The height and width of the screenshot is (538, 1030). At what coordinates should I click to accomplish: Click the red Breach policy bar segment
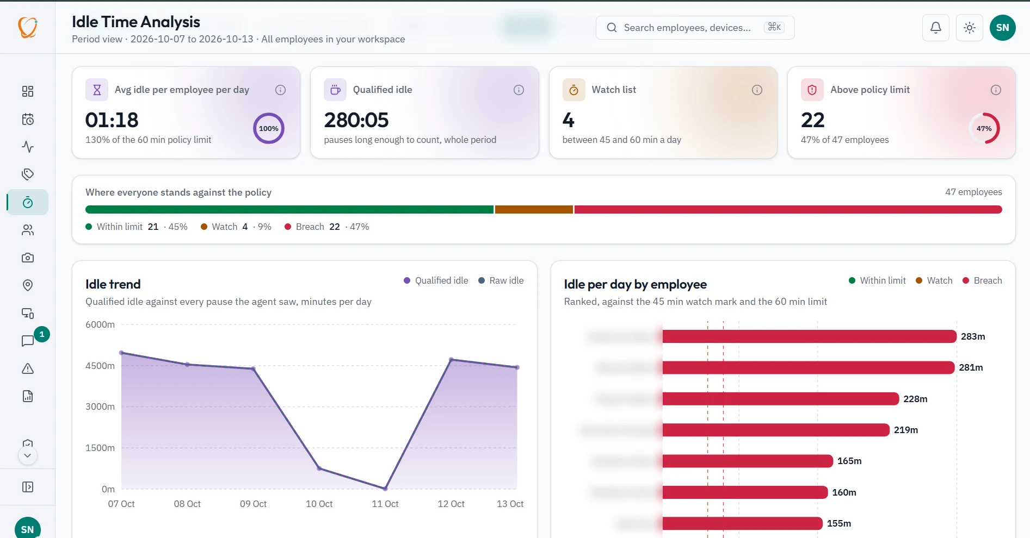point(788,210)
